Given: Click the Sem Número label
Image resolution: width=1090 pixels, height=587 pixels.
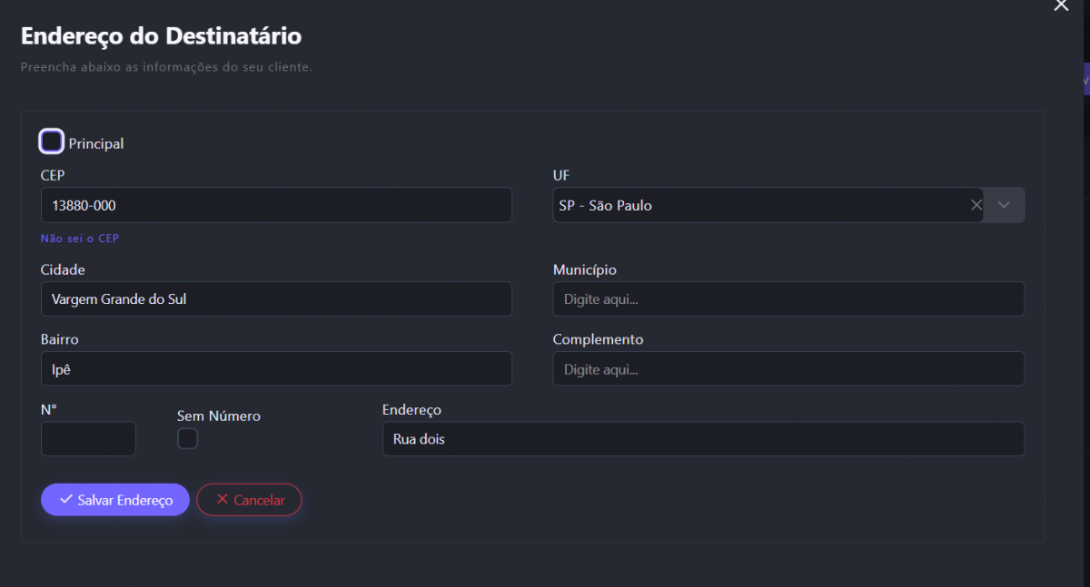Looking at the screenshot, I should tap(219, 416).
